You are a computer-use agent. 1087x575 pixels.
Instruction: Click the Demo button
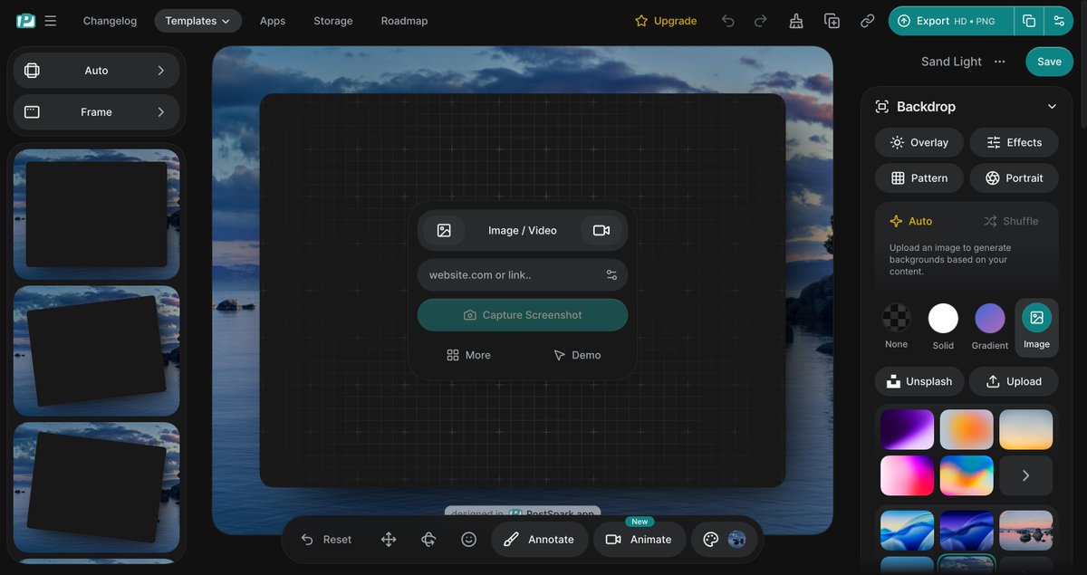[x=577, y=355]
